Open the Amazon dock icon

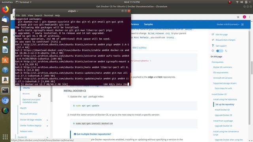coord(5,80)
